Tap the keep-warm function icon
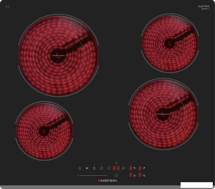The width and height of the screenshot is (215, 189). pos(94,168)
